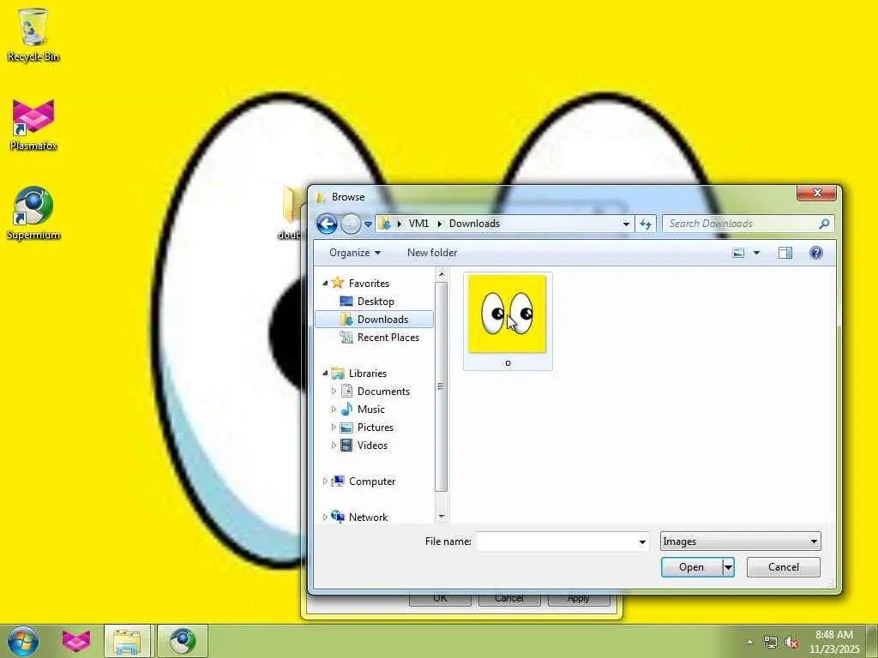Select the Music library
The image size is (878, 658).
click(370, 409)
